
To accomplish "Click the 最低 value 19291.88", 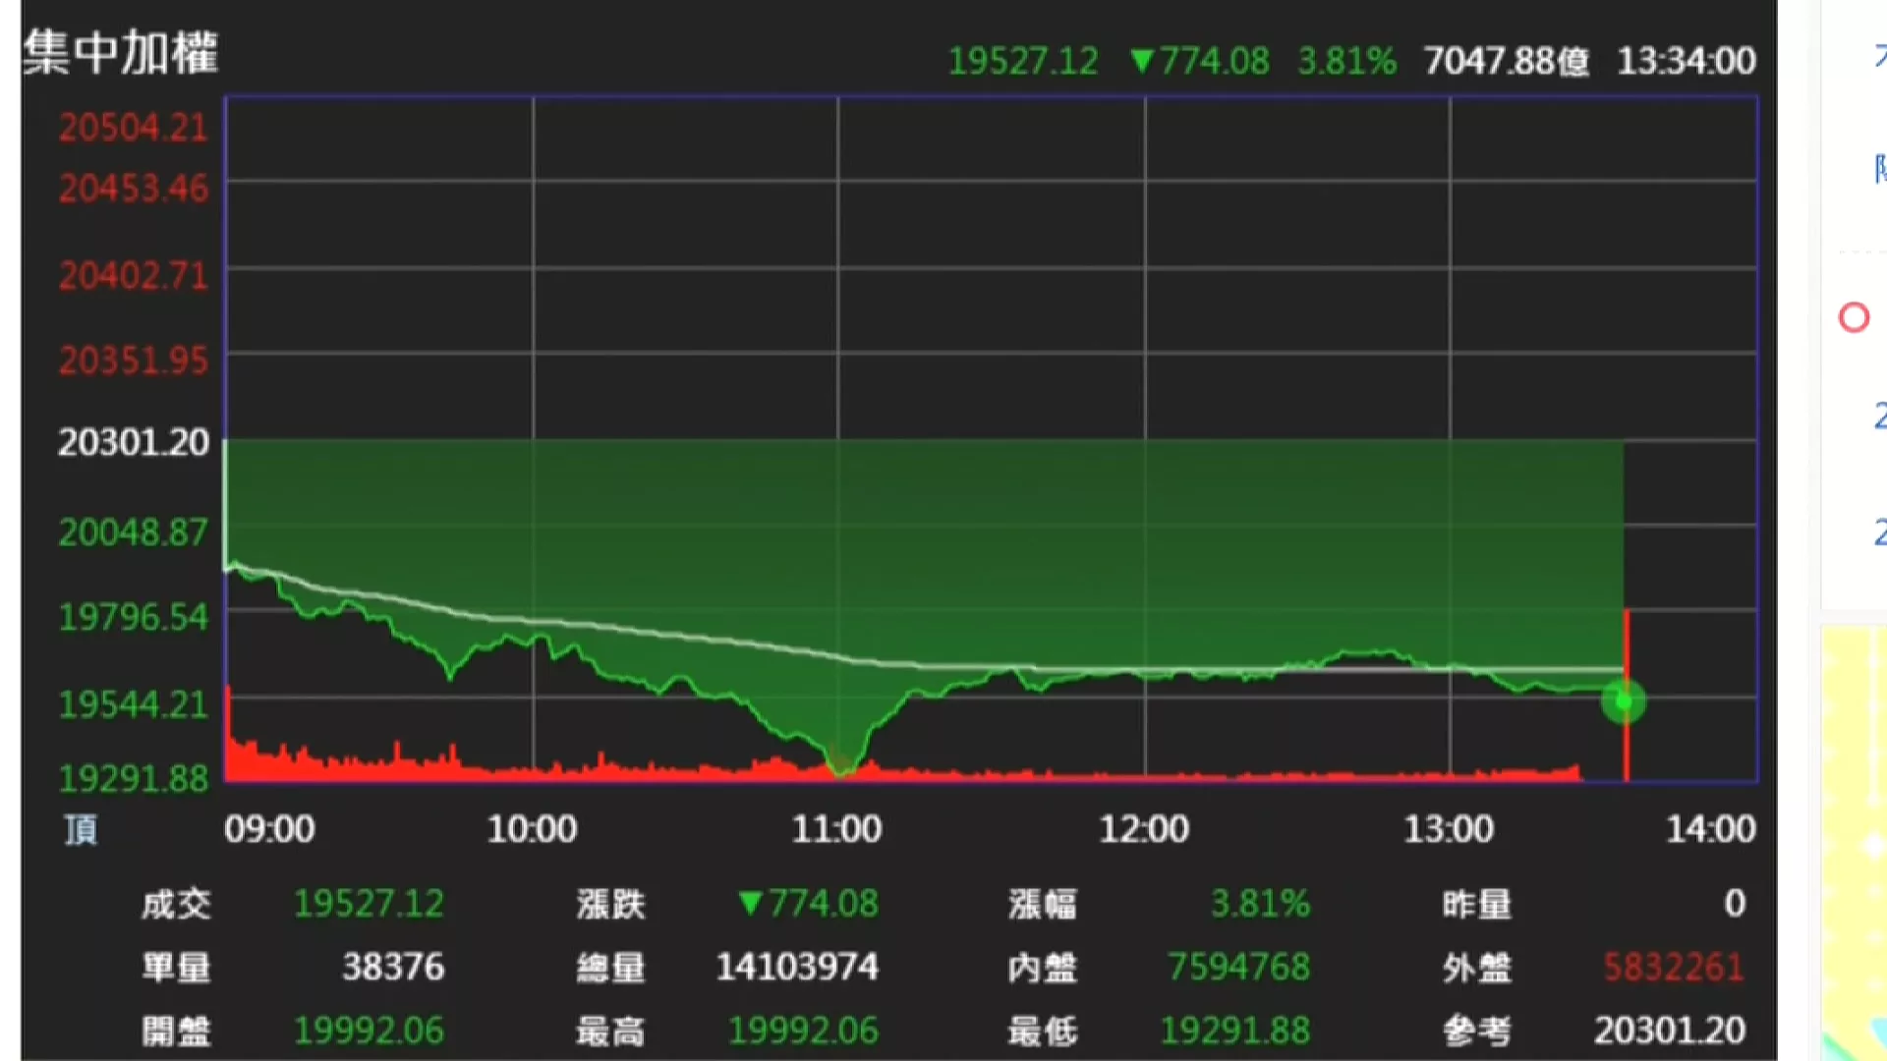I will pyautogui.click(x=1234, y=1031).
